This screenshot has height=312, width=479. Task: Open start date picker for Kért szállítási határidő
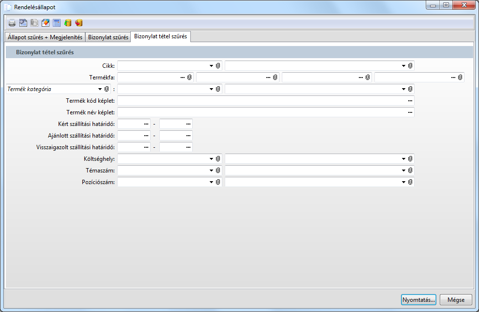pos(146,124)
